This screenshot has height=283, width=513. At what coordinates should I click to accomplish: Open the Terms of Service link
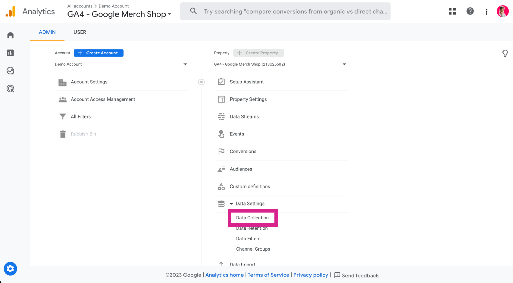(268, 275)
